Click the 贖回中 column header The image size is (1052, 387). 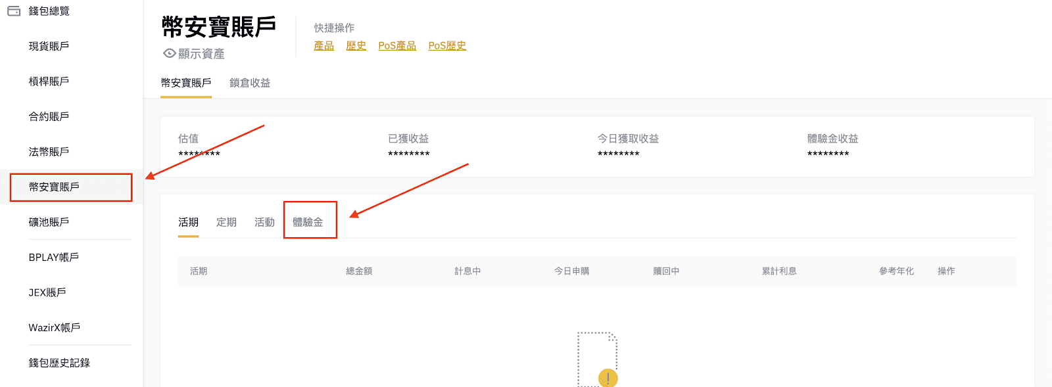pos(666,271)
